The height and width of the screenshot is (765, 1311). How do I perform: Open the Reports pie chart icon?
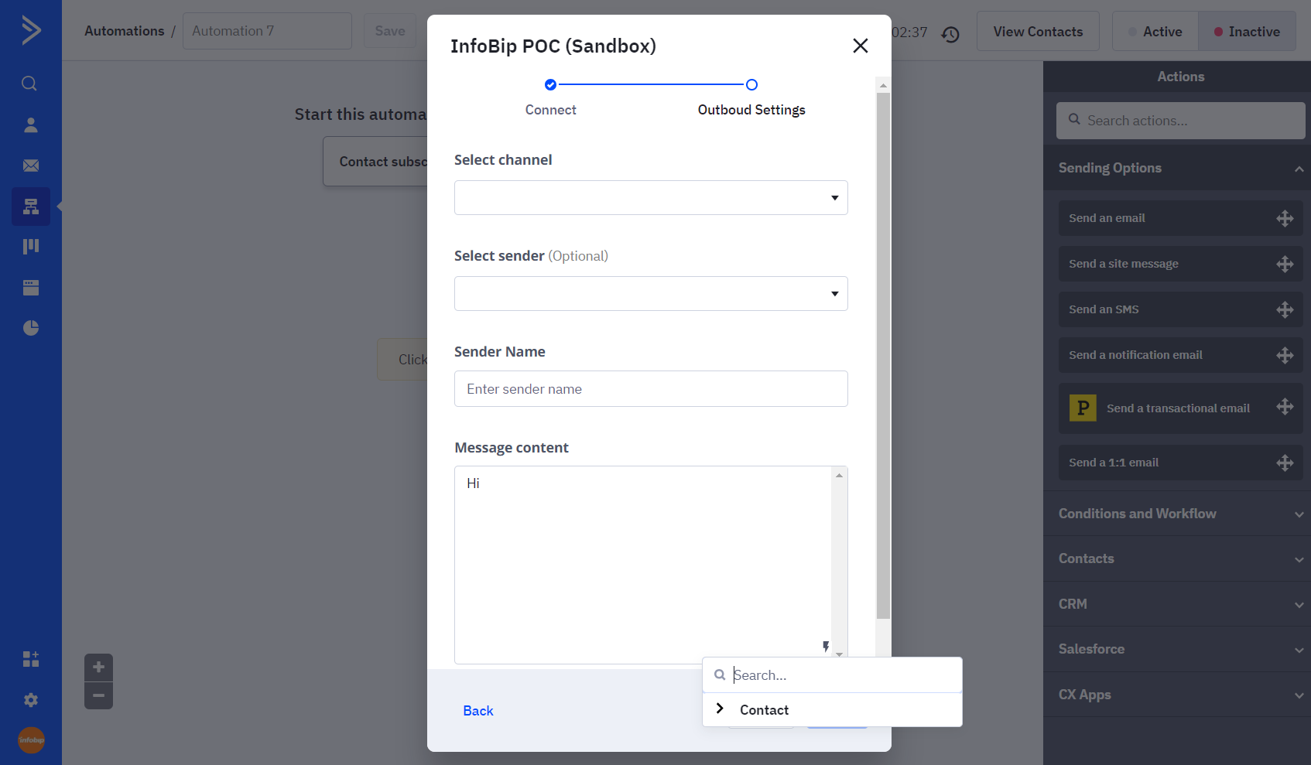tap(31, 328)
